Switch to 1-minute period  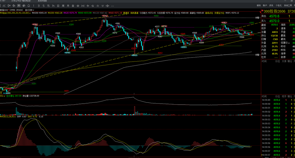point(34,6)
